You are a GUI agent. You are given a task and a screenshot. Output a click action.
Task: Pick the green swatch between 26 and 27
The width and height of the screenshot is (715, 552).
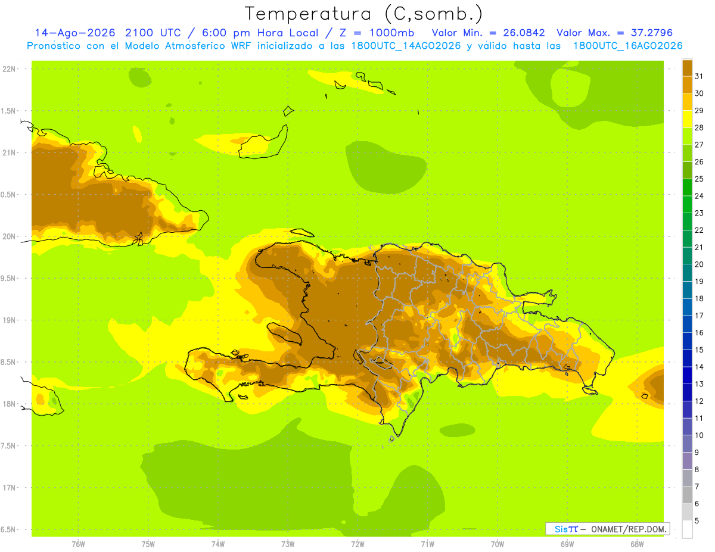click(x=687, y=153)
